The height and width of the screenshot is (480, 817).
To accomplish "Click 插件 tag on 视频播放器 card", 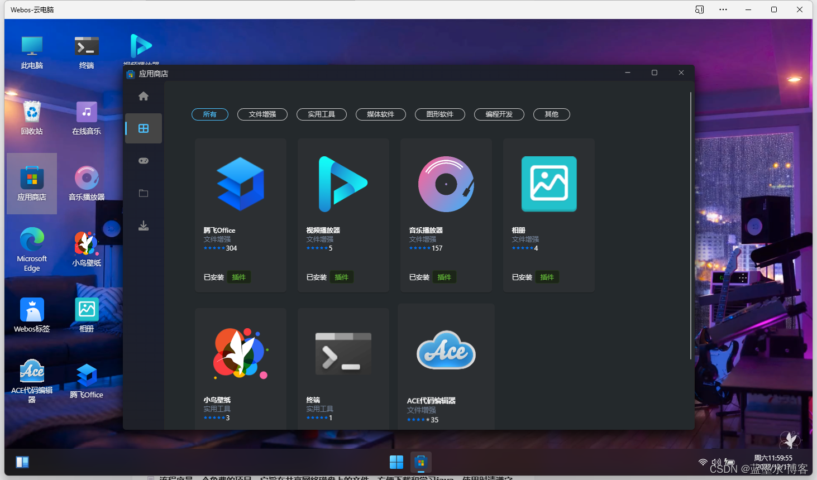I will tap(342, 277).
